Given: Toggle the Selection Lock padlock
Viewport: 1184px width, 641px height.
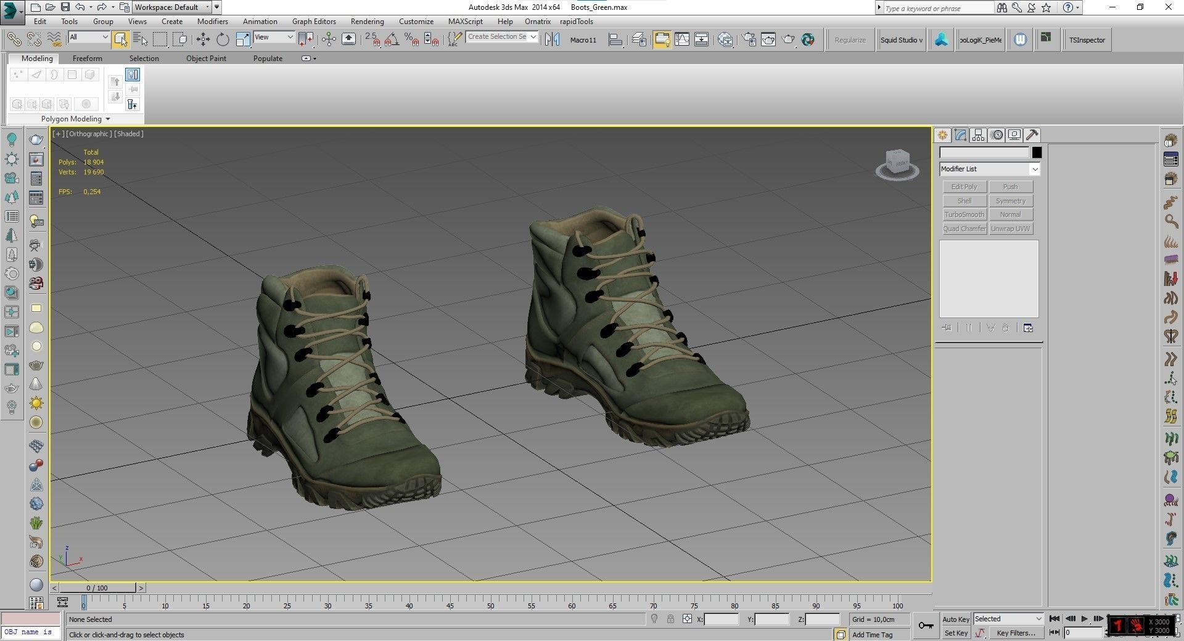Looking at the screenshot, I should (x=670, y=619).
